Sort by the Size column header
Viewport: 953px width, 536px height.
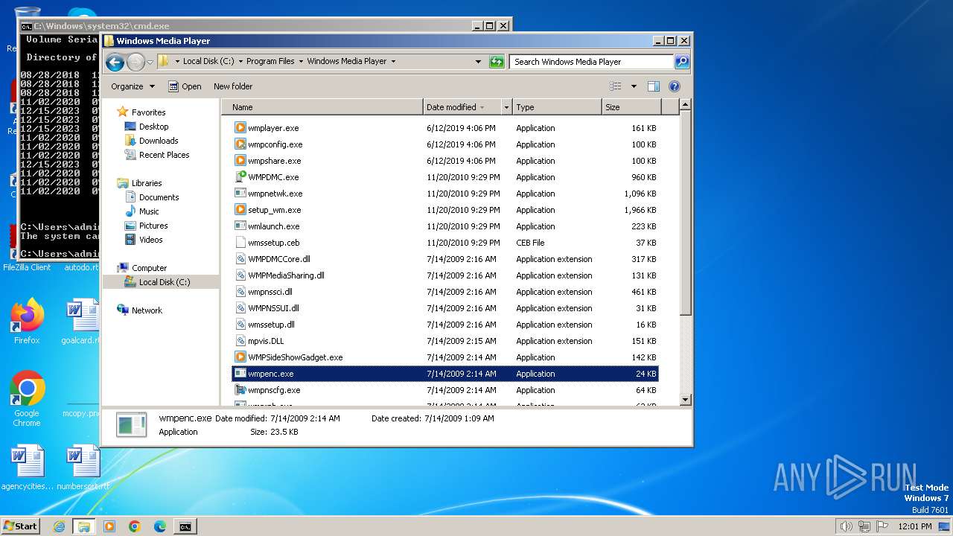click(x=631, y=107)
